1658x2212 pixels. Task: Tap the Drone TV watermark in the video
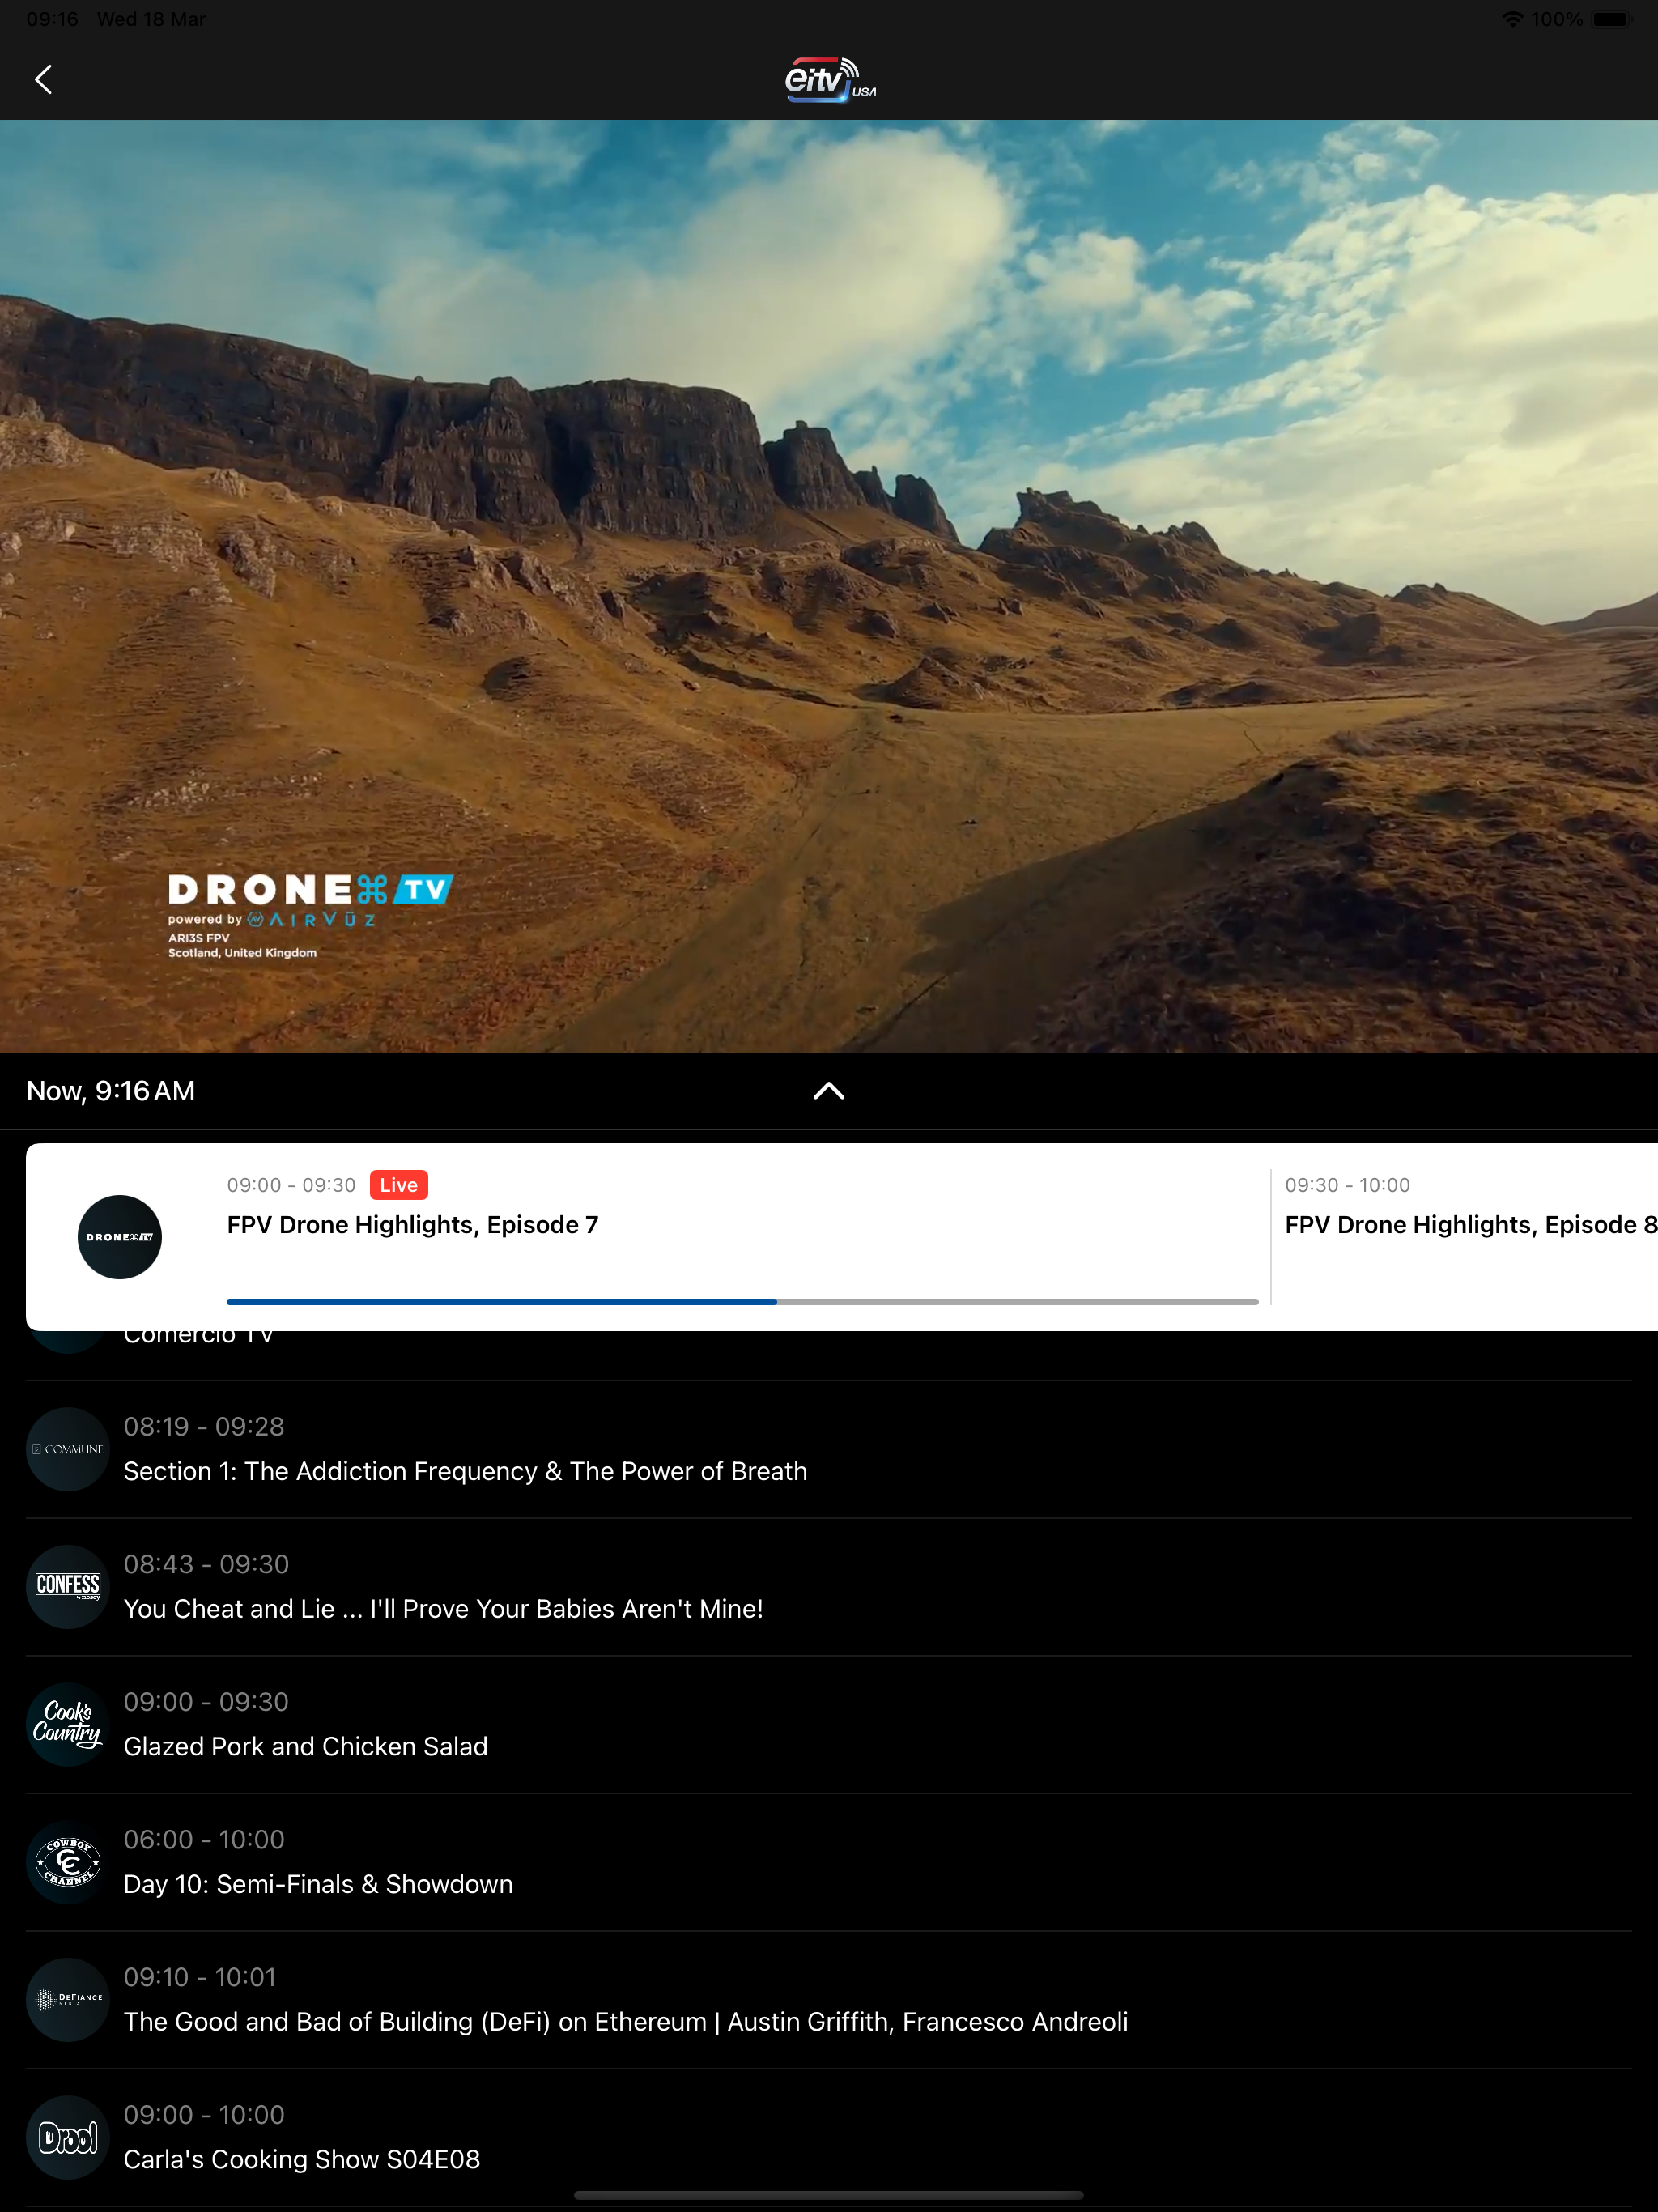tap(310, 916)
